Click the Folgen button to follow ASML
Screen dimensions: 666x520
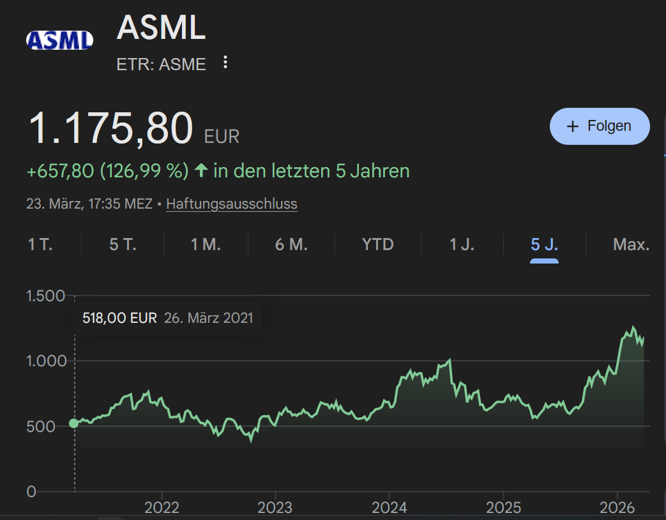599,126
